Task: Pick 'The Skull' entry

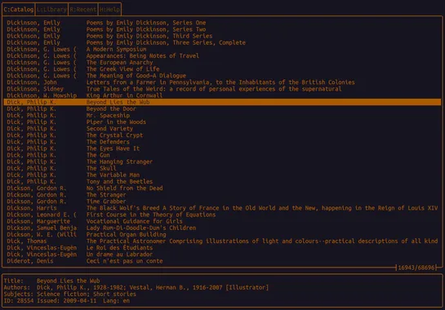Action: pos(222,168)
